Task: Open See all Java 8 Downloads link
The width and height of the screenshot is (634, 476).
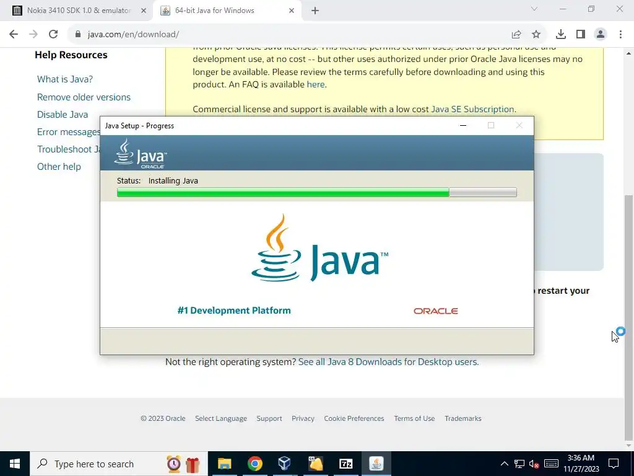Action: (388, 362)
